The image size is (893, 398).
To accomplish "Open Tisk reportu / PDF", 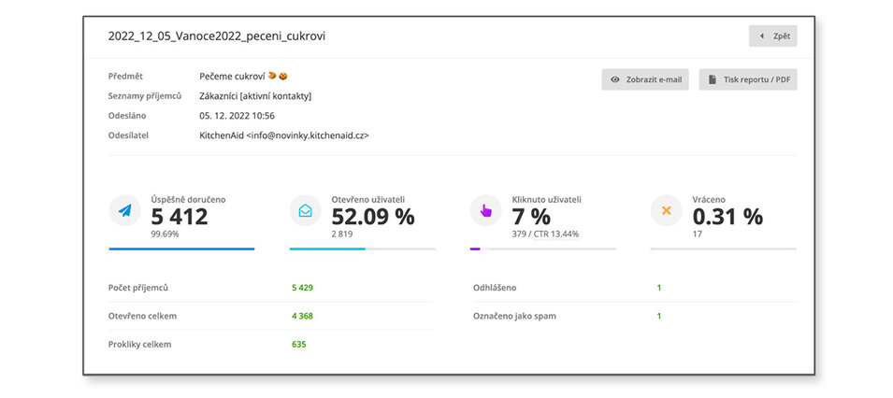I will click(x=747, y=80).
